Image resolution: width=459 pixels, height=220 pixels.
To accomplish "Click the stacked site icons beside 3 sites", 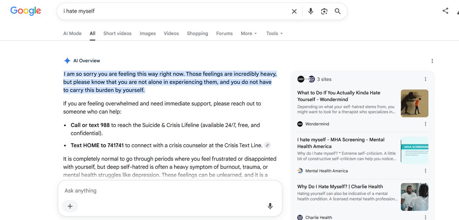I will pyautogui.click(x=306, y=79).
